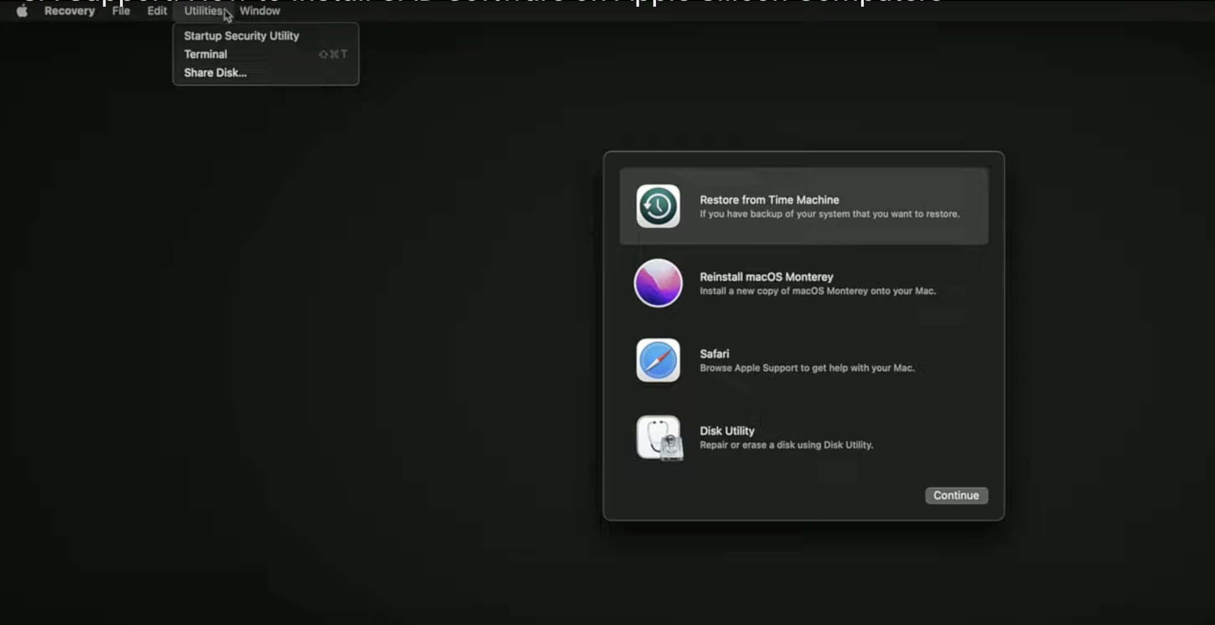Click 'Repair or erase a disk' description

click(786, 445)
